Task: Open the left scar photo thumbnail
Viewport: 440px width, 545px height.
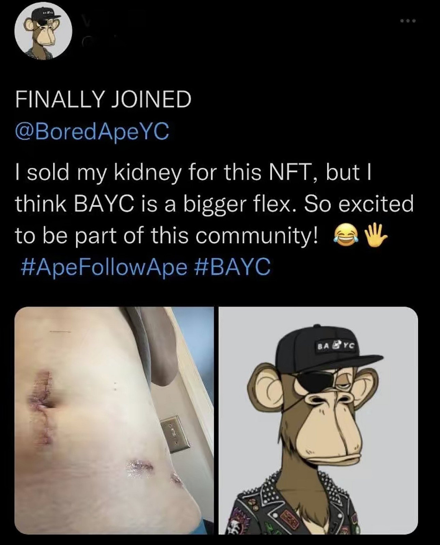Action: tap(114, 420)
